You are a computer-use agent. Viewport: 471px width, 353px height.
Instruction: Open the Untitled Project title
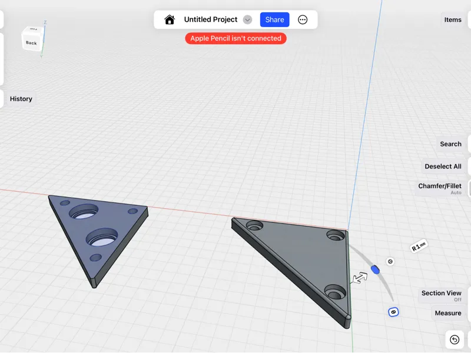click(211, 19)
